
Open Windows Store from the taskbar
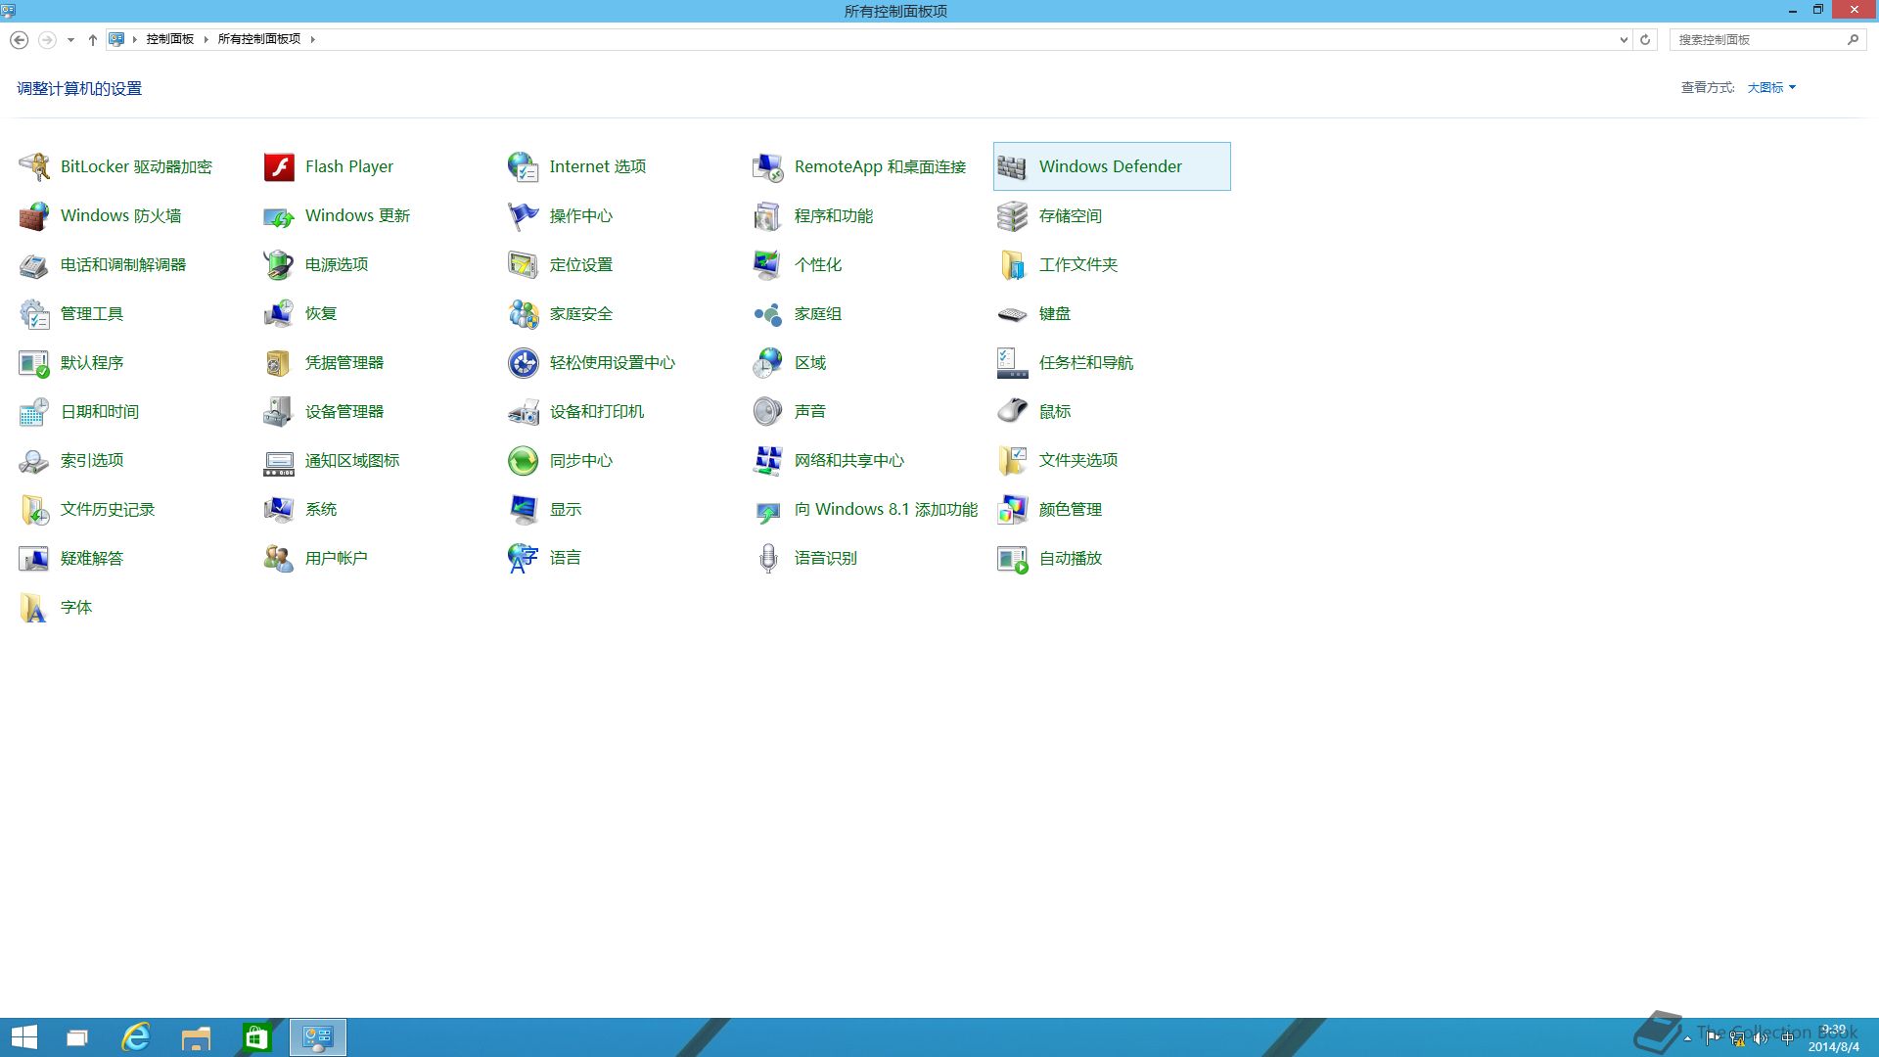(x=257, y=1037)
